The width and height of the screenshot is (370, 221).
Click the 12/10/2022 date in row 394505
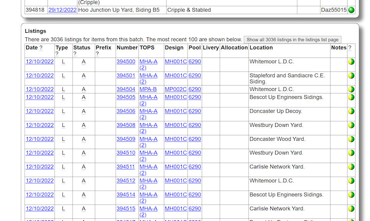[40, 97]
